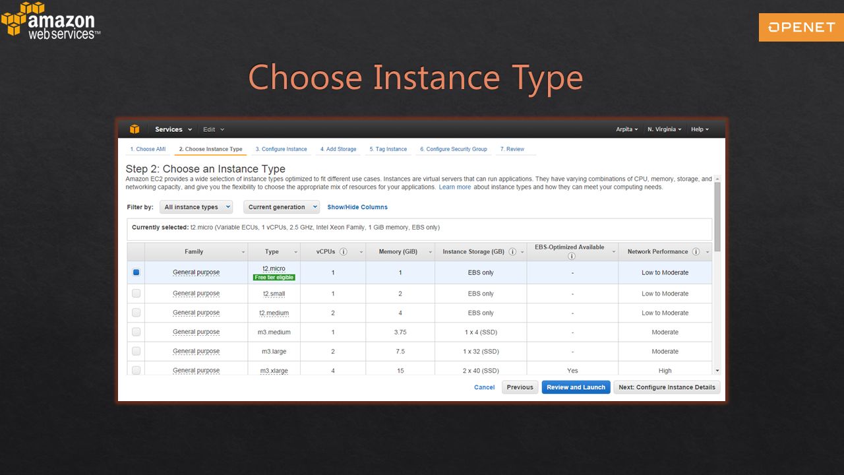Select the t2.medium instance checkbox

[136, 312]
